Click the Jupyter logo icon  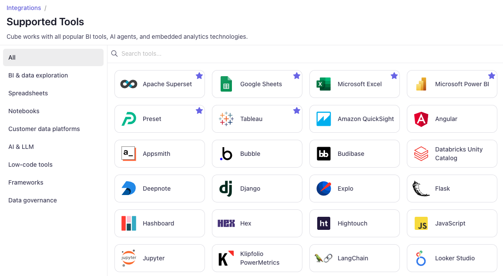pos(129,258)
